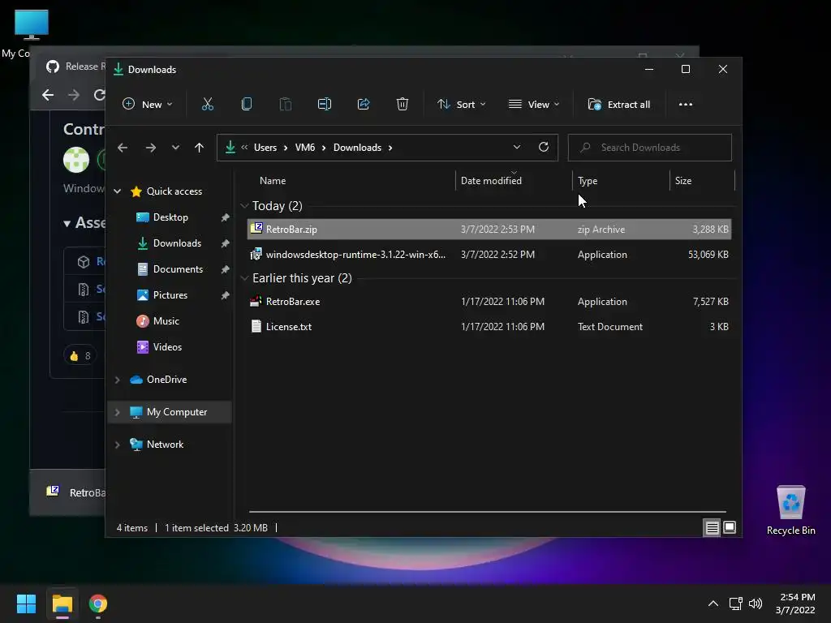Go back in Explorer navigation

click(x=123, y=148)
